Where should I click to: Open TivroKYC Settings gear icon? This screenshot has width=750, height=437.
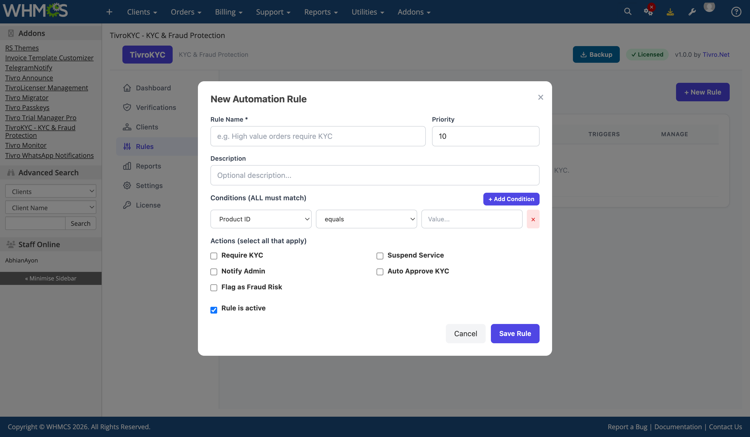(x=127, y=185)
